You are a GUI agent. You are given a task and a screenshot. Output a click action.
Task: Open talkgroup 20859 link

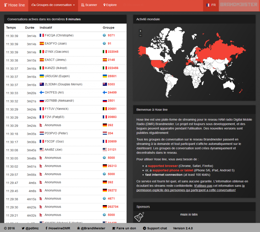pyautogui.click(x=112, y=141)
